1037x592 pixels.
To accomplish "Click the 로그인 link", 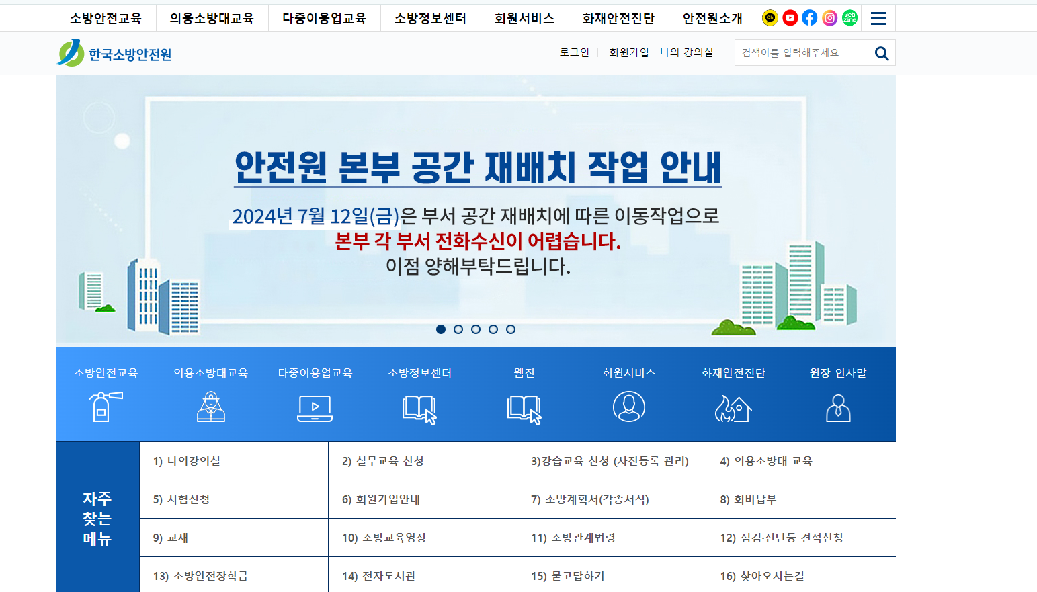I will click(x=575, y=52).
